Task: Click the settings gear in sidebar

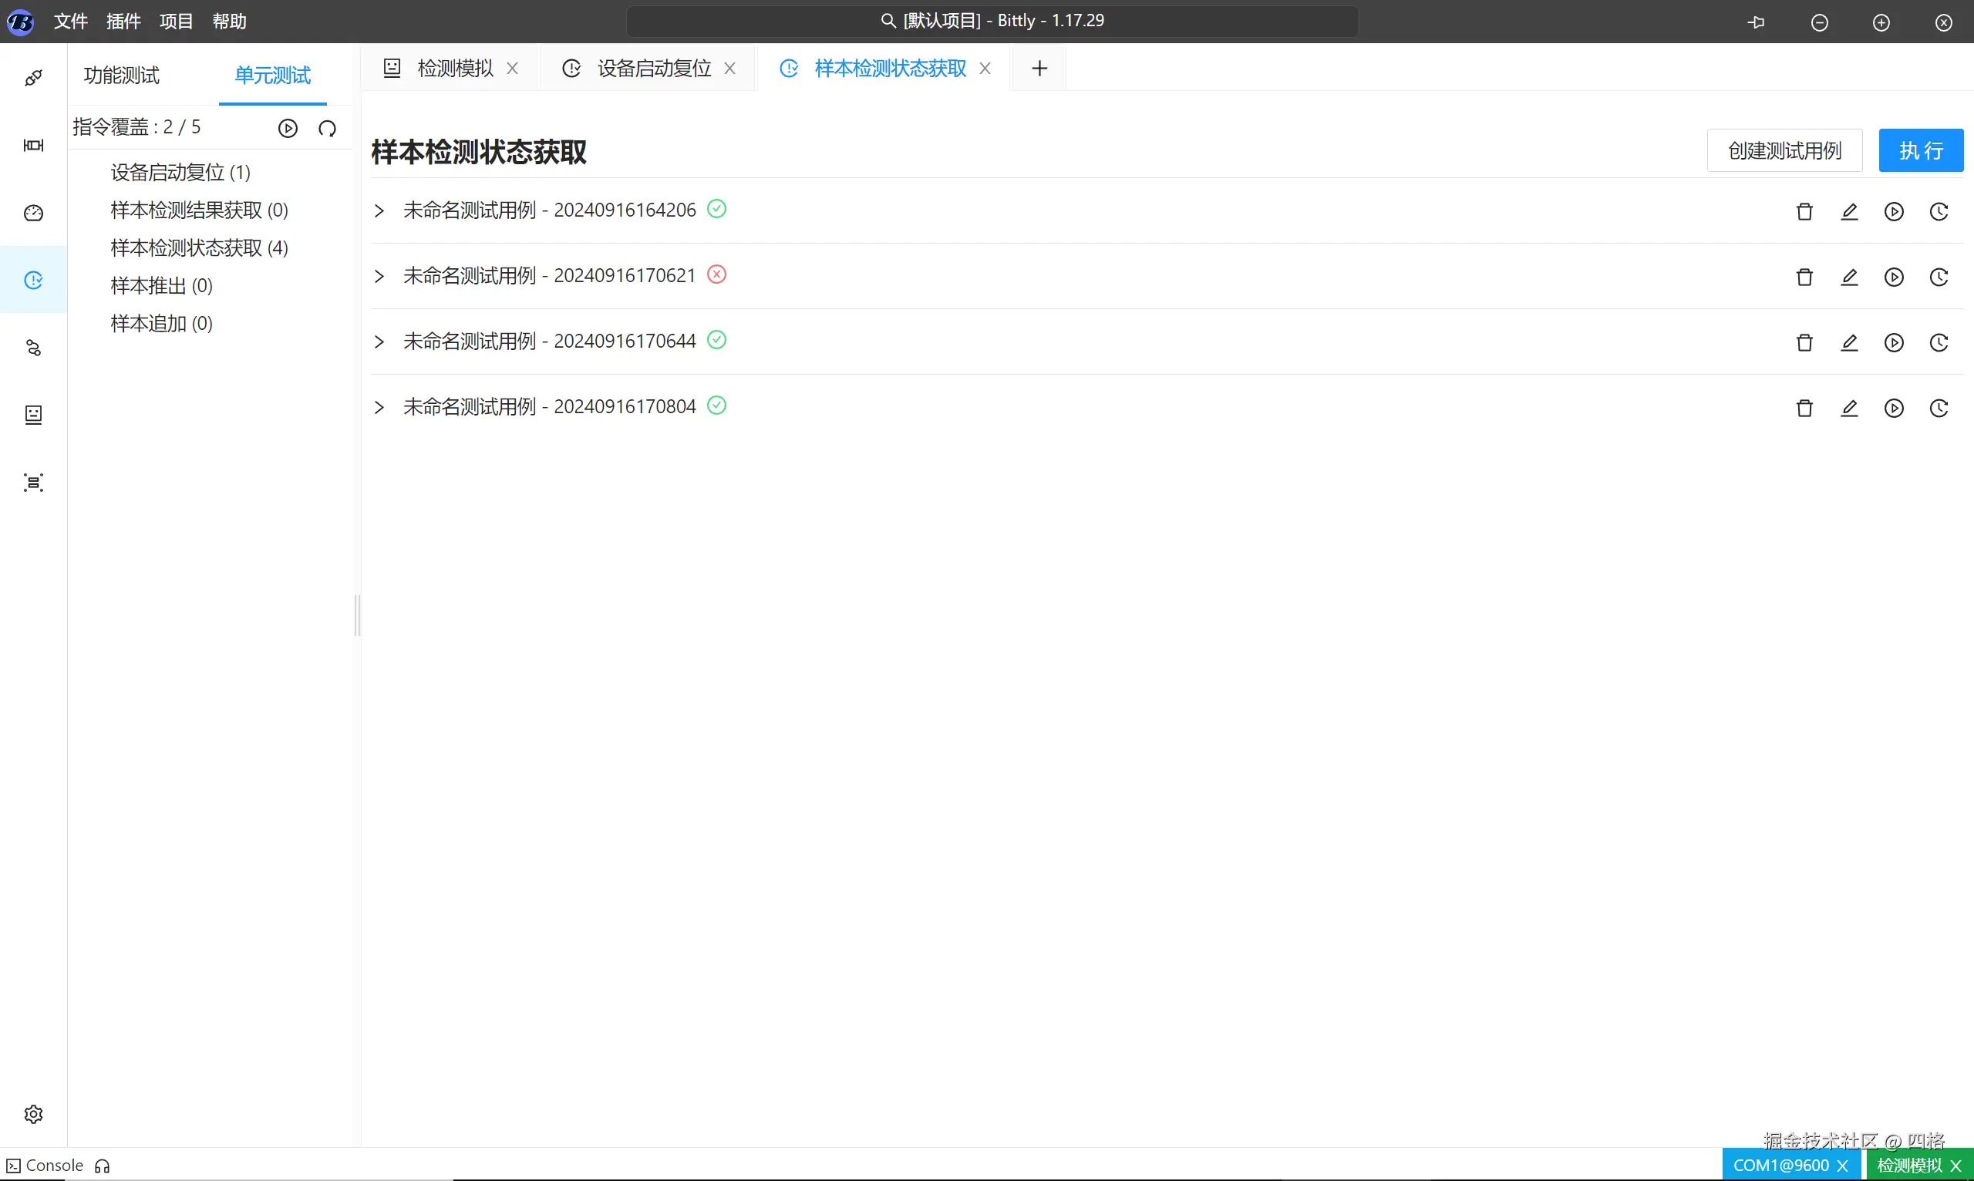Action: click(x=33, y=1113)
